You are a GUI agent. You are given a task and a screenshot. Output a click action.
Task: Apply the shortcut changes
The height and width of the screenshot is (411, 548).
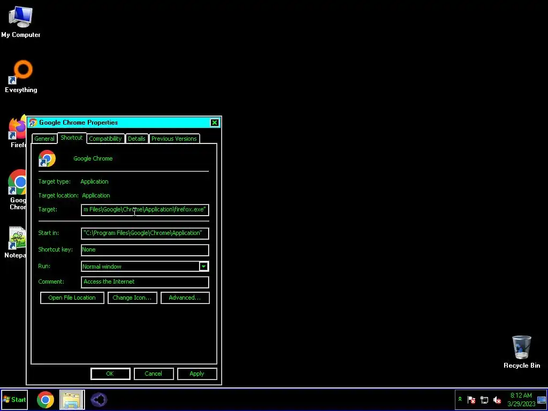pyautogui.click(x=197, y=374)
